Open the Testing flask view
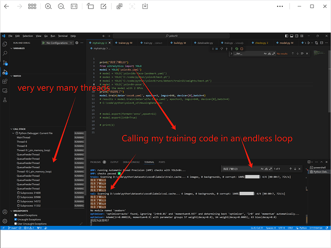 4,100
